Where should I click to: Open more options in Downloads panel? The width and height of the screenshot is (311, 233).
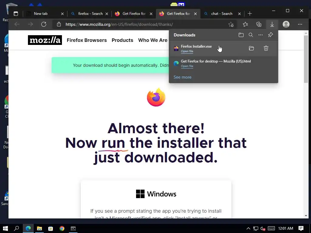click(260, 35)
